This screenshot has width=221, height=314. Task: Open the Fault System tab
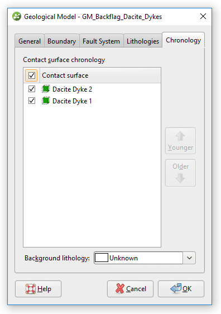coord(101,41)
